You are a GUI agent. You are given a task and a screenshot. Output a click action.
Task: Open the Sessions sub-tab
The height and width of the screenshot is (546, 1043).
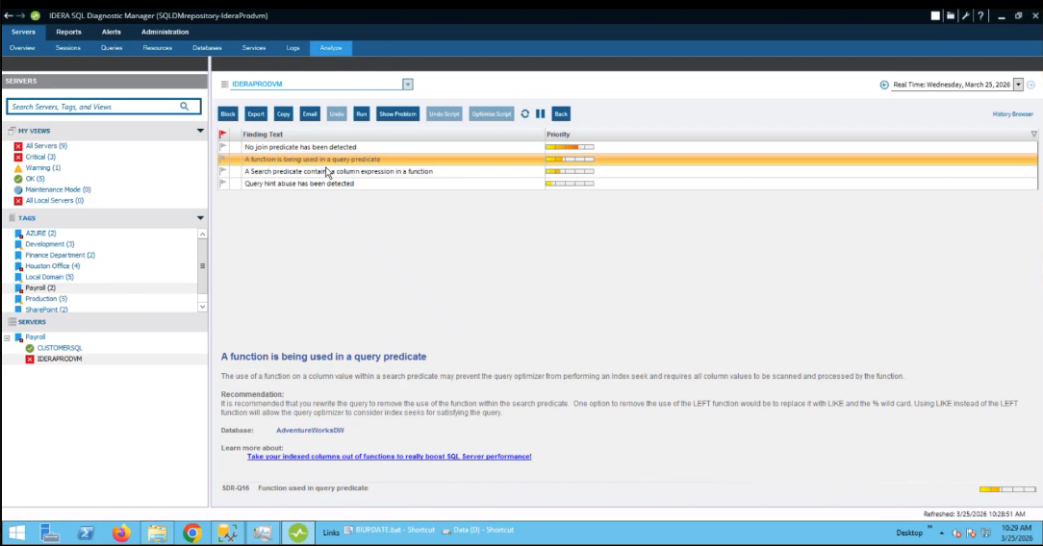tap(68, 48)
